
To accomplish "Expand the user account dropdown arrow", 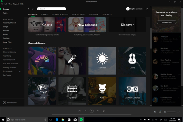I will point(147,9).
